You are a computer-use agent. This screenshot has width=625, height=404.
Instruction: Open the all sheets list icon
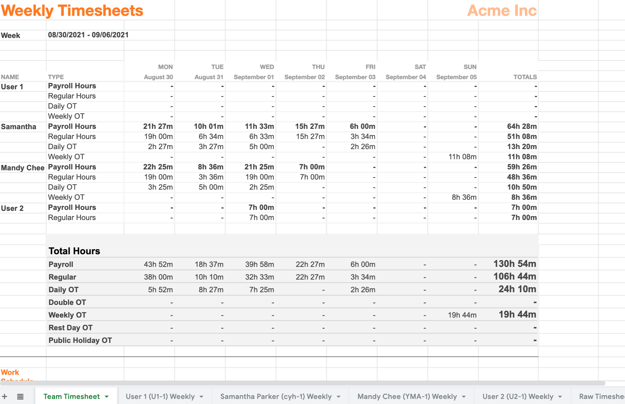(20, 396)
